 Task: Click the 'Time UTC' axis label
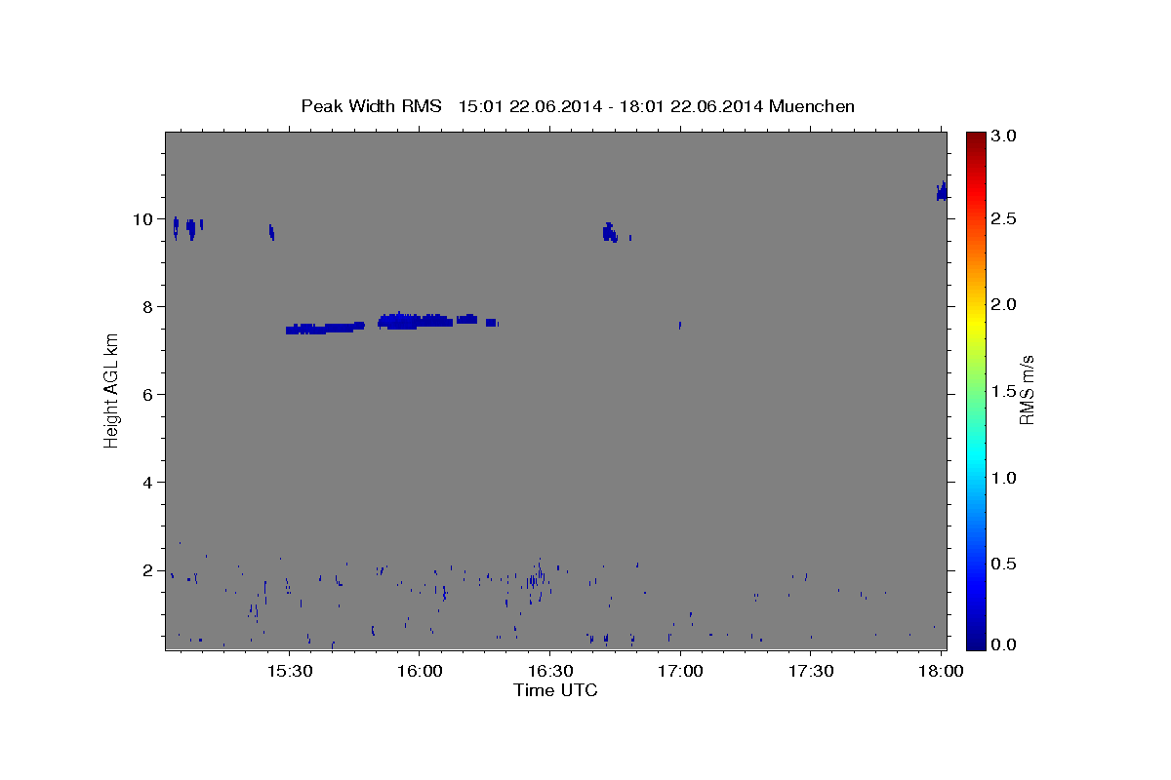click(x=555, y=690)
